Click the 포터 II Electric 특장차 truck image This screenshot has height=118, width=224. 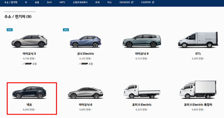tap(198, 90)
